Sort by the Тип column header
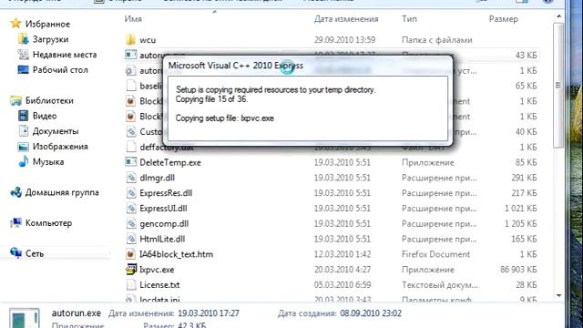This screenshot has height=328, width=583. pyautogui.click(x=409, y=18)
